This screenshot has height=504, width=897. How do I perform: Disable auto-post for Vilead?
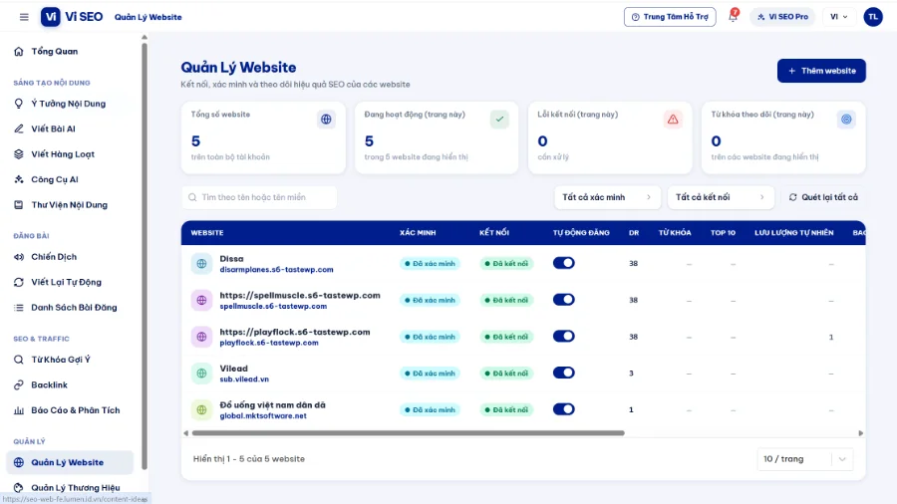(x=563, y=374)
